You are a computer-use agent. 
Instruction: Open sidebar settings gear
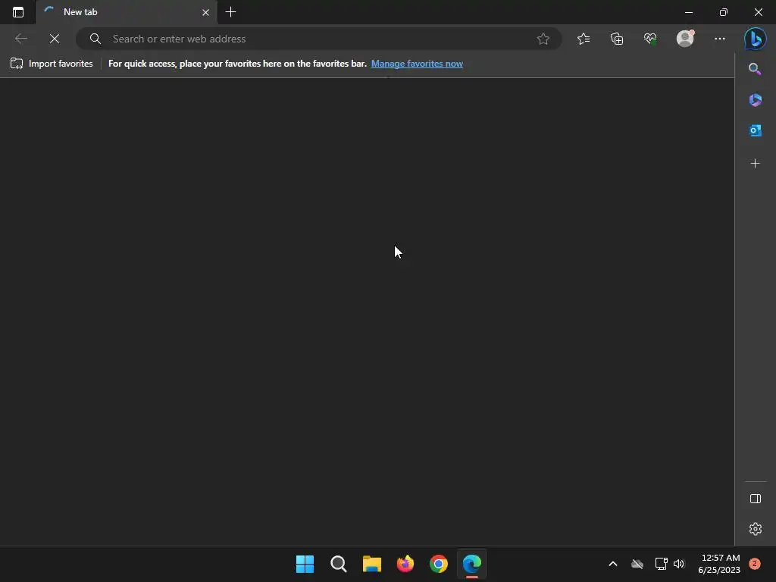pyautogui.click(x=756, y=528)
